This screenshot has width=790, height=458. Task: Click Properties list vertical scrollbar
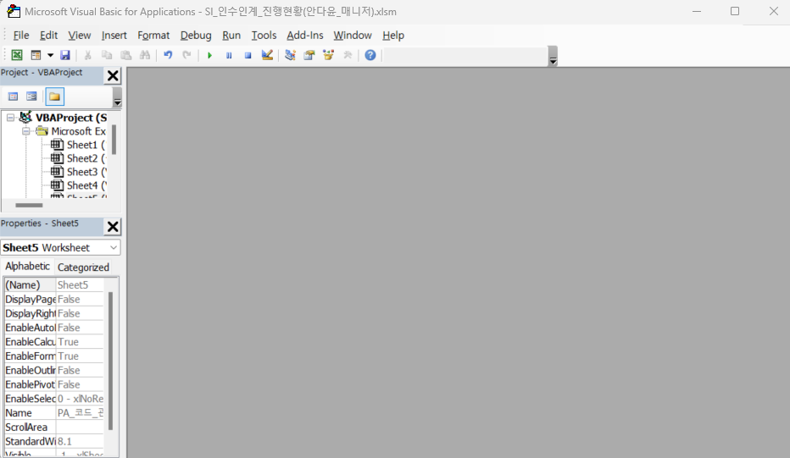110,361
